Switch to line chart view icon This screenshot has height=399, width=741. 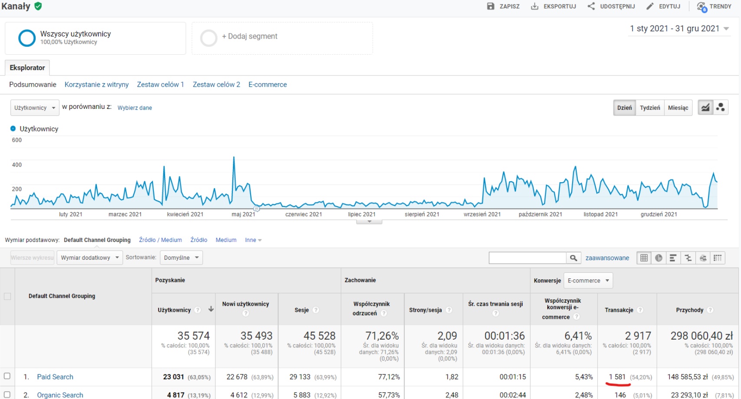(705, 108)
